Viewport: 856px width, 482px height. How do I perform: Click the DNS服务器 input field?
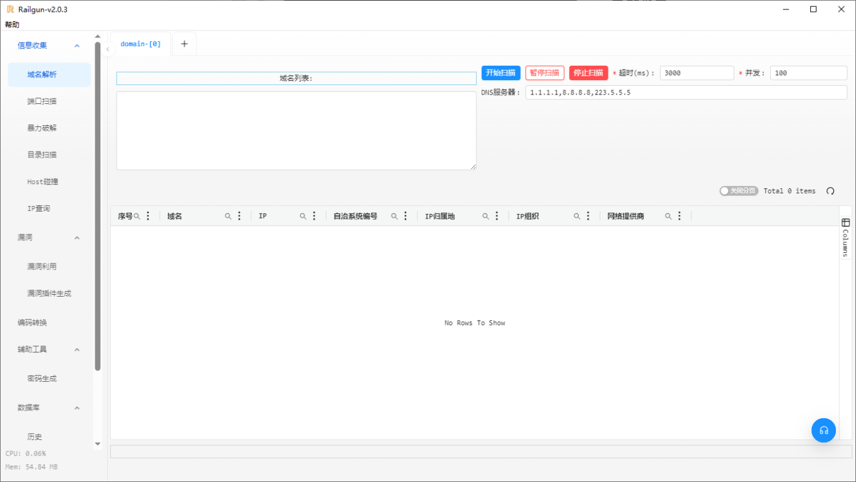pos(686,93)
